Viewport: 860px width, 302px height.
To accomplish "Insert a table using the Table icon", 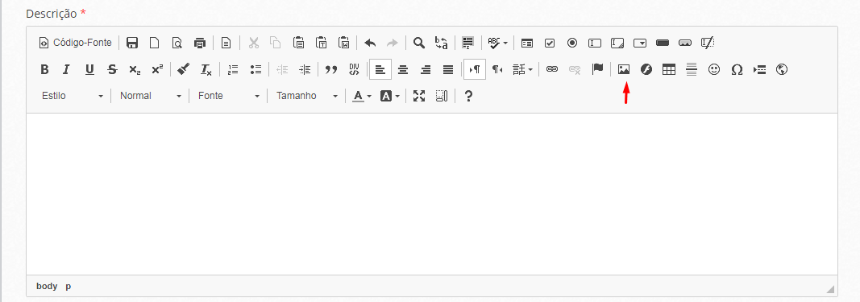I will click(x=669, y=69).
